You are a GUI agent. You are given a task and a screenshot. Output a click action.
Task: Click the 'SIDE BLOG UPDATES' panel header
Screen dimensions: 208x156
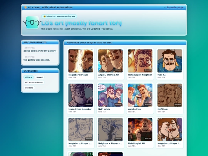point(40,42)
